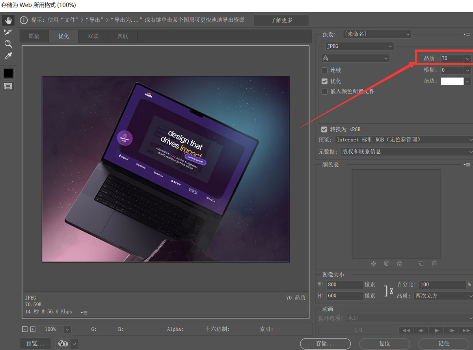The width and height of the screenshot is (473, 350).
Task: Click the black eyedropper color swatch
Action: coord(8,73)
